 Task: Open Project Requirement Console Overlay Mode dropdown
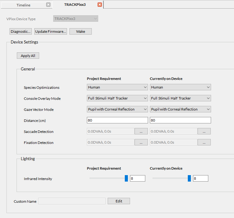pyautogui.click(x=117, y=98)
